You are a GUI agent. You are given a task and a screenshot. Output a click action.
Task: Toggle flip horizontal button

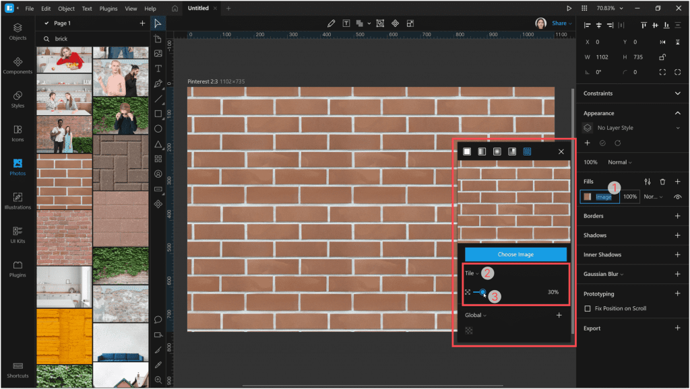click(662, 42)
